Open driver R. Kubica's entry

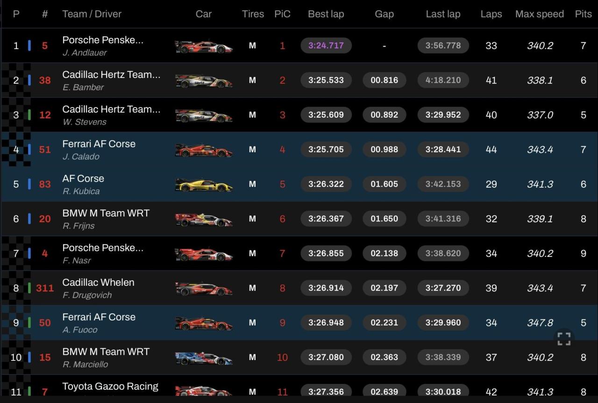81,191
